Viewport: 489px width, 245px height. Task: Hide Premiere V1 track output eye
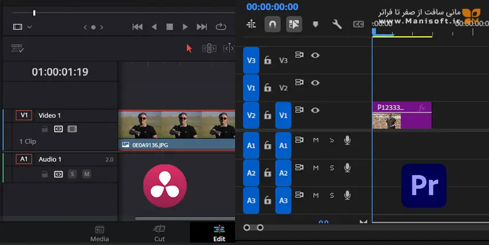pos(315,110)
